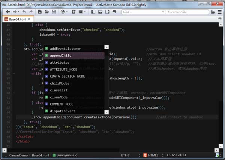Open the HTML5 language selector

point(152,155)
